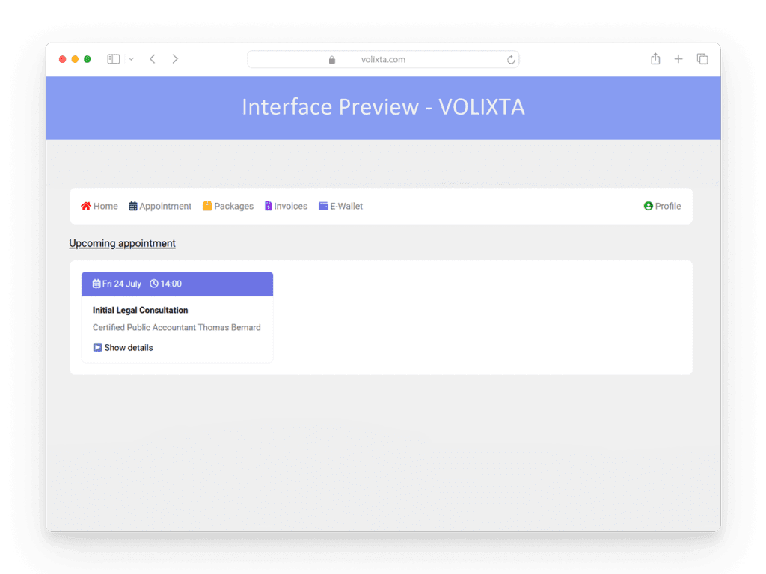Go back using the browser arrow
This screenshot has height=574, width=766.
(x=153, y=59)
